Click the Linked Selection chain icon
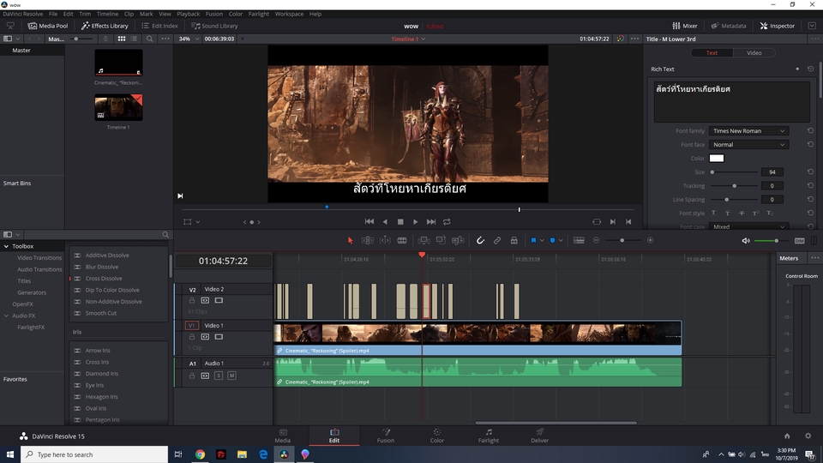The image size is (823, 463). 497,240
